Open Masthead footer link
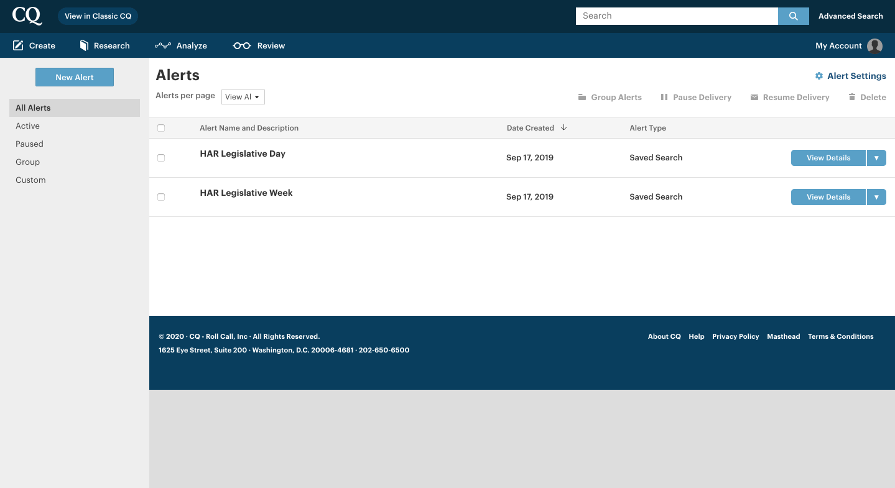The height and width of the screenshot is (488, 895). click(784, 336)
